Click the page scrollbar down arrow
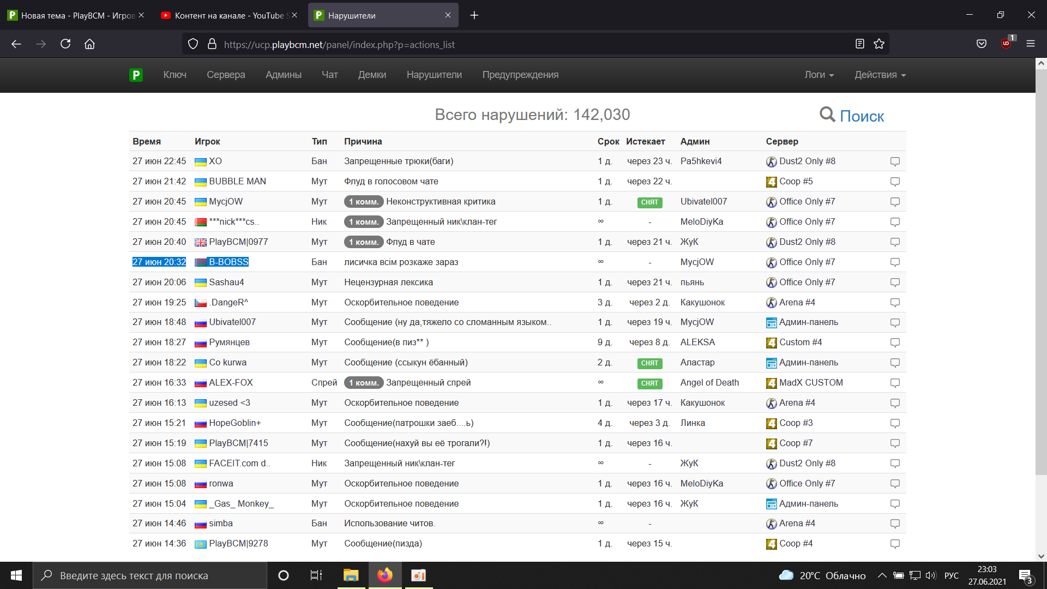This screenshot has width=1047, height=589. click(1041, 556)
